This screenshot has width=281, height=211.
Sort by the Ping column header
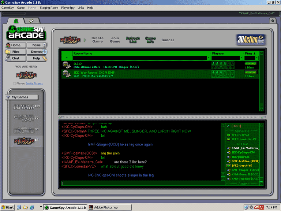coord(251,53)
